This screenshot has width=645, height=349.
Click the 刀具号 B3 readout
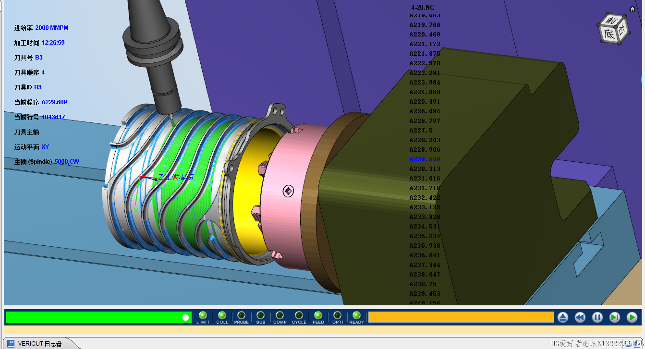pyautogui.click(x=28, y=58)
